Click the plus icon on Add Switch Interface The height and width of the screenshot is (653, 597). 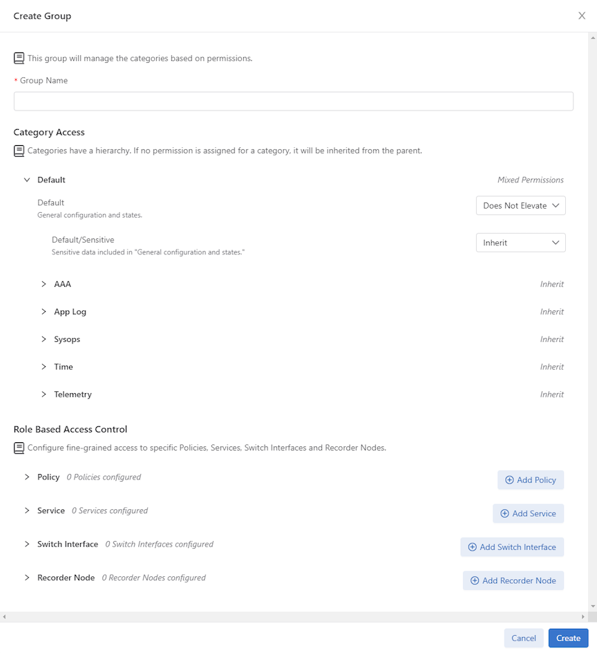point(472,547)
